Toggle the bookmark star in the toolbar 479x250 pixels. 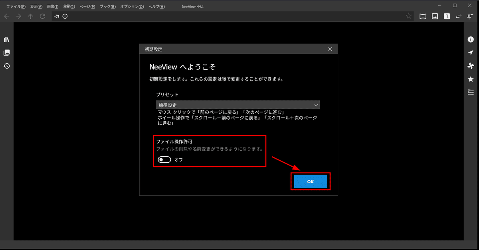coord(408,16)
